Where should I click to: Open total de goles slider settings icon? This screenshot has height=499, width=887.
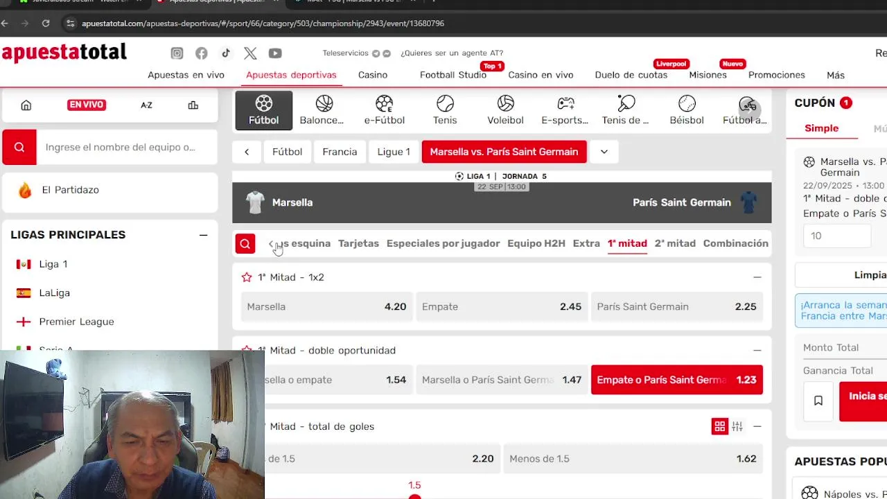click(737, 426)
